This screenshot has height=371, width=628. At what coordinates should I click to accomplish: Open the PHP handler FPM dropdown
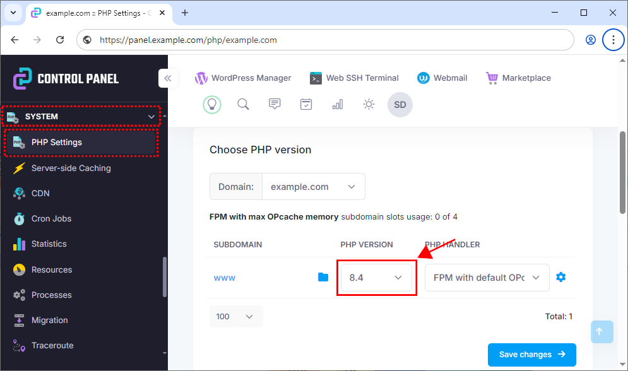tap(487, 278)
